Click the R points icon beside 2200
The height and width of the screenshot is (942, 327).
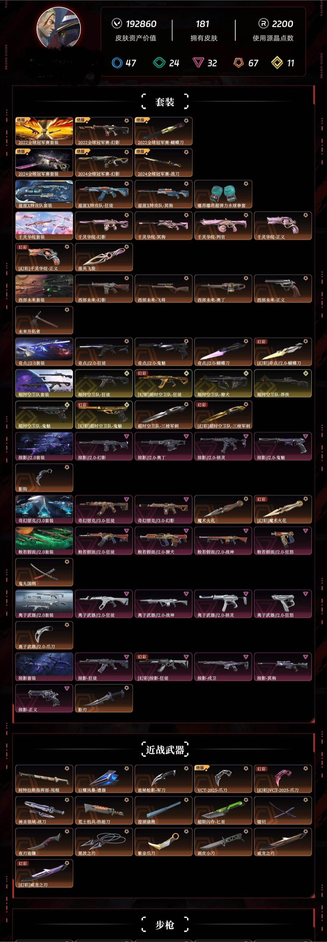pos(263,24)
